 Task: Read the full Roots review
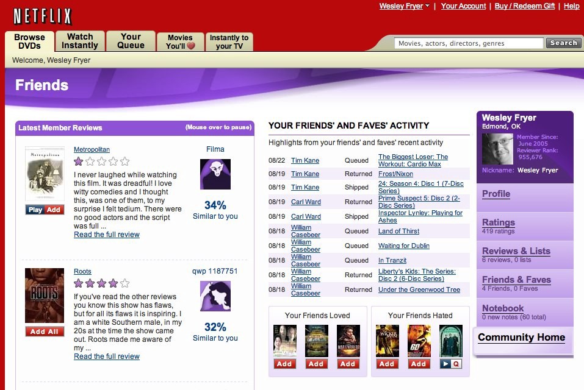pos(107,356)
